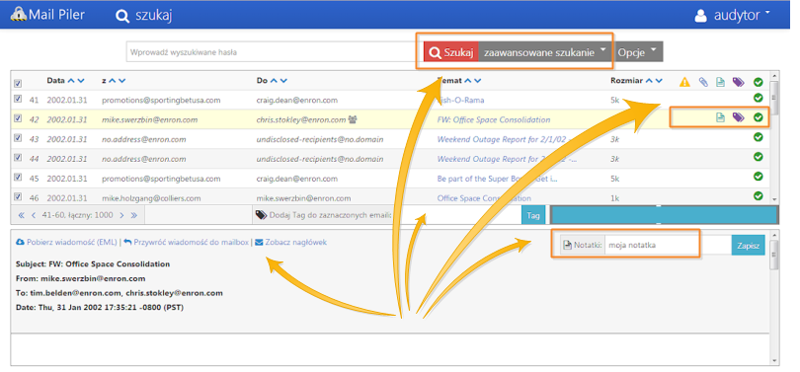Open the Opcje dropdown menu
This screenshot has height=372, width=800.
[638, 52]
